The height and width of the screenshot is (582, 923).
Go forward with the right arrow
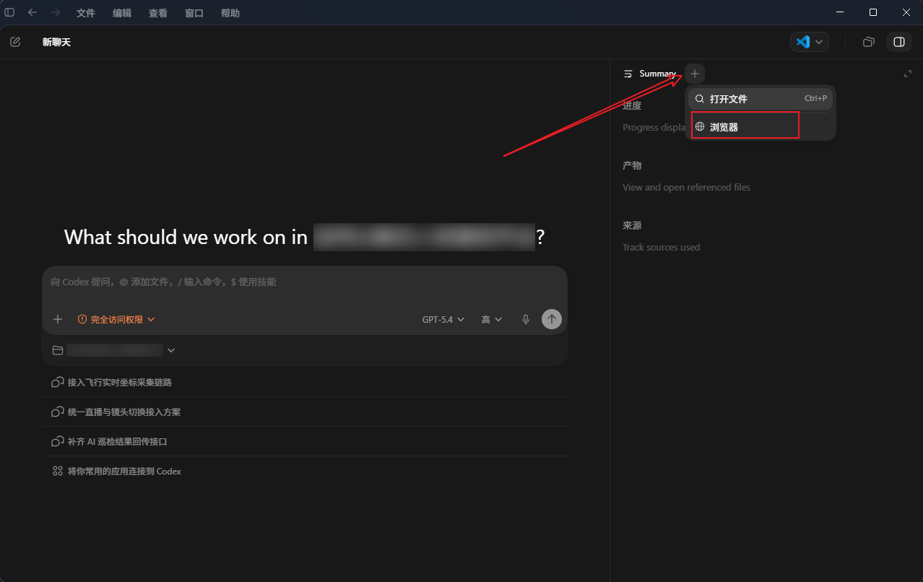point(56,12)
